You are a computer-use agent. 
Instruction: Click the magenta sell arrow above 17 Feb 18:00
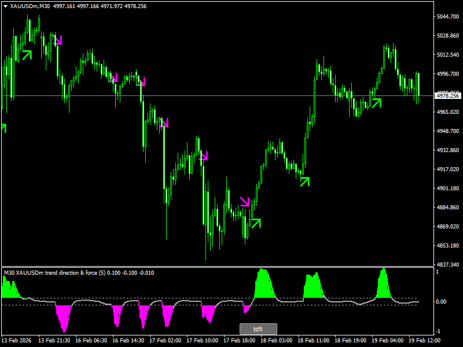[245, 201]
